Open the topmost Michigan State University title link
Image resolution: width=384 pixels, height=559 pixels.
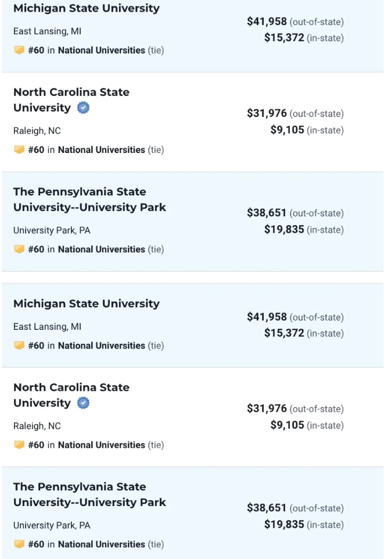(x=86, y=9)
